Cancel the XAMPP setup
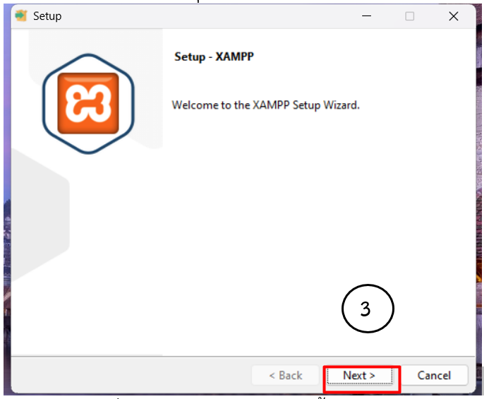Image resolution: width=489 pixels, height=399 pixels. click(434, 376)
